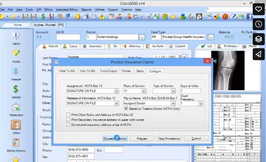Viewport: 266px width, 162px height.
Task: Click the knee X-ray image
Action: click(x=228, y=70)
